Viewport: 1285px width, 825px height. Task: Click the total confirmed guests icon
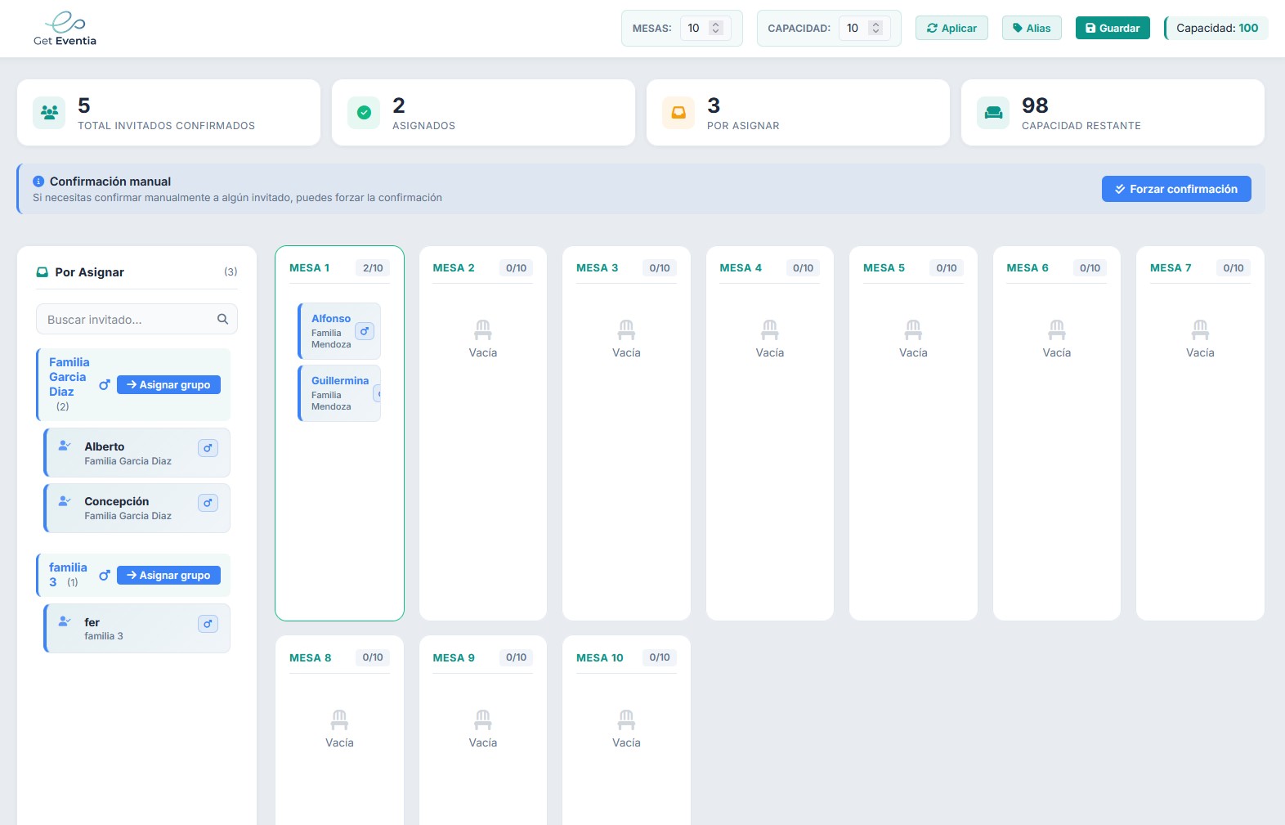tap(49, 113)
